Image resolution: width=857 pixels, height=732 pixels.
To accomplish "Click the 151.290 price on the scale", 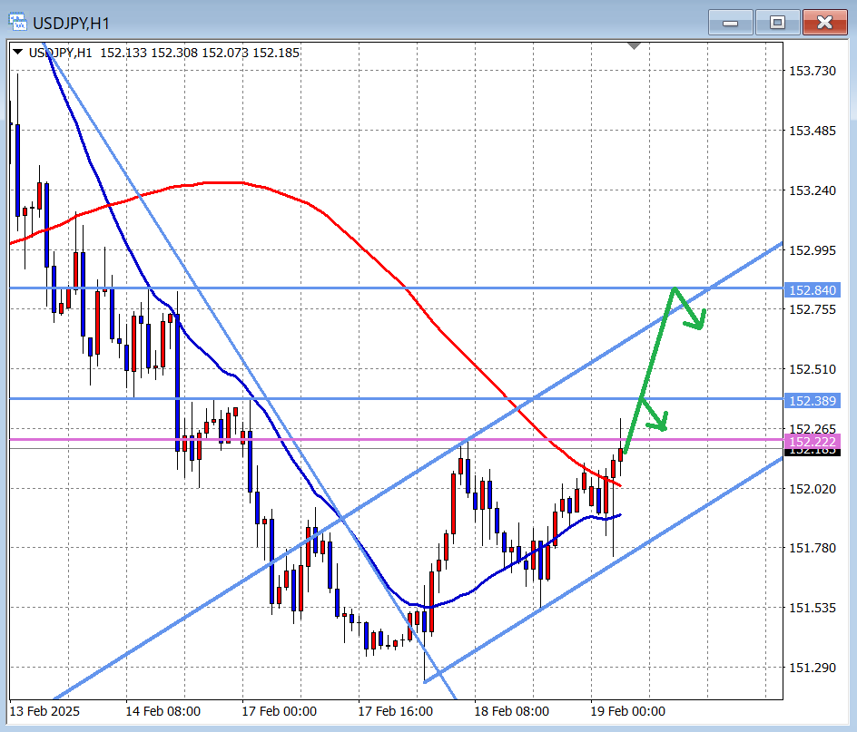I will click(x=813, y=668).
